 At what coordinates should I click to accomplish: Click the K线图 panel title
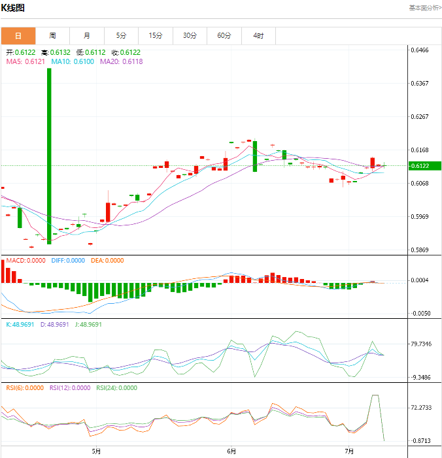click(14, 8)
